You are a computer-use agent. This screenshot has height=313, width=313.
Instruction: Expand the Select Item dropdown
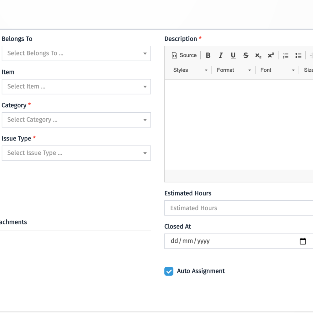[x=76, y=87]
